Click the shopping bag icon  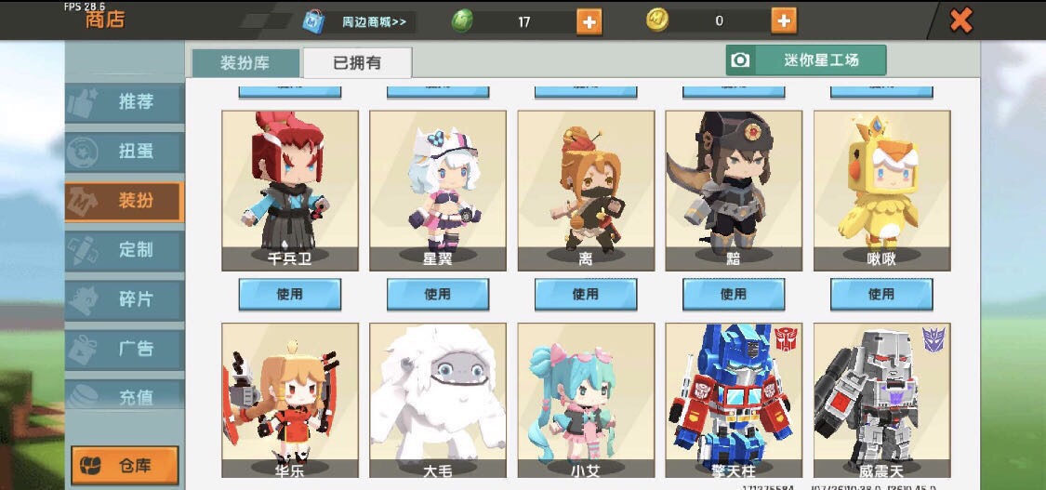(312, 21)
